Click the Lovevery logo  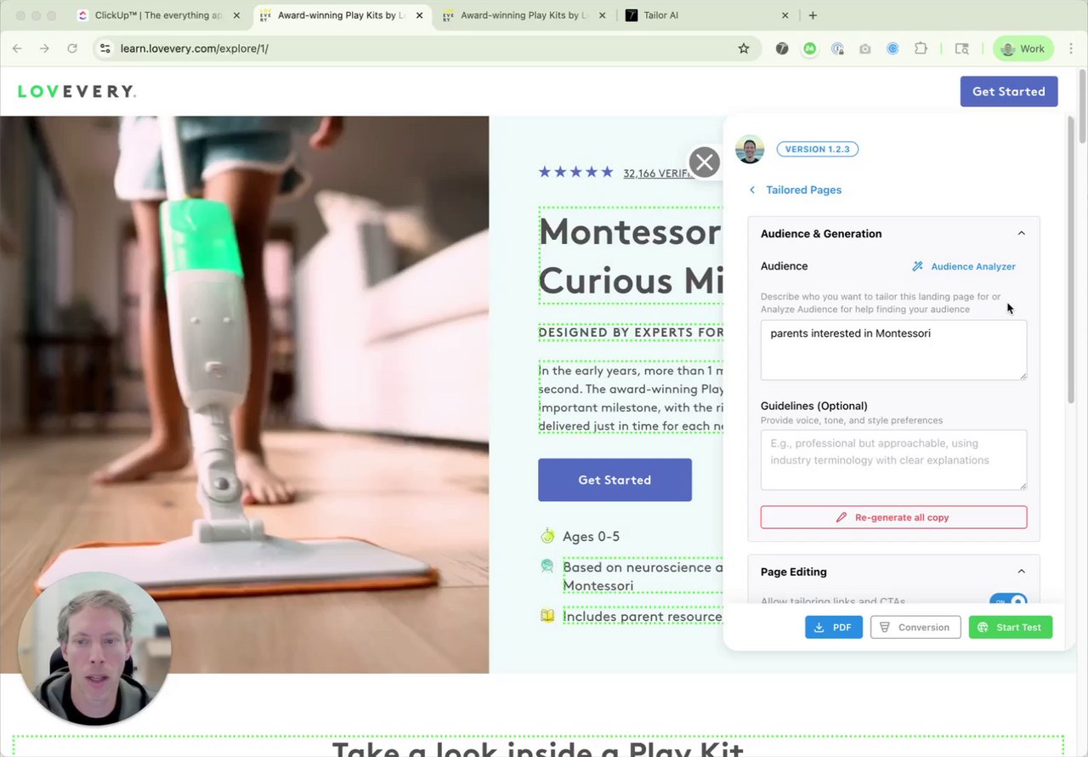click(76, 91)
